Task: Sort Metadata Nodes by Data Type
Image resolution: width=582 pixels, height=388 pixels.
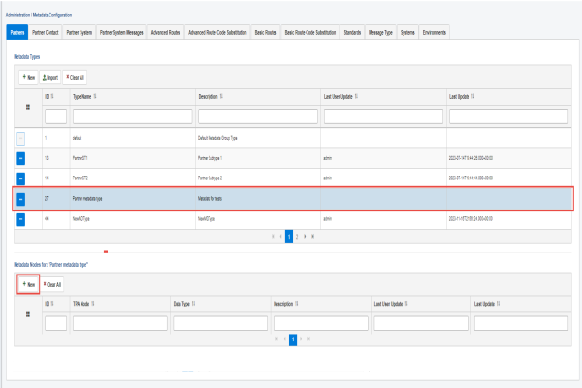Action: pos(186,303)
